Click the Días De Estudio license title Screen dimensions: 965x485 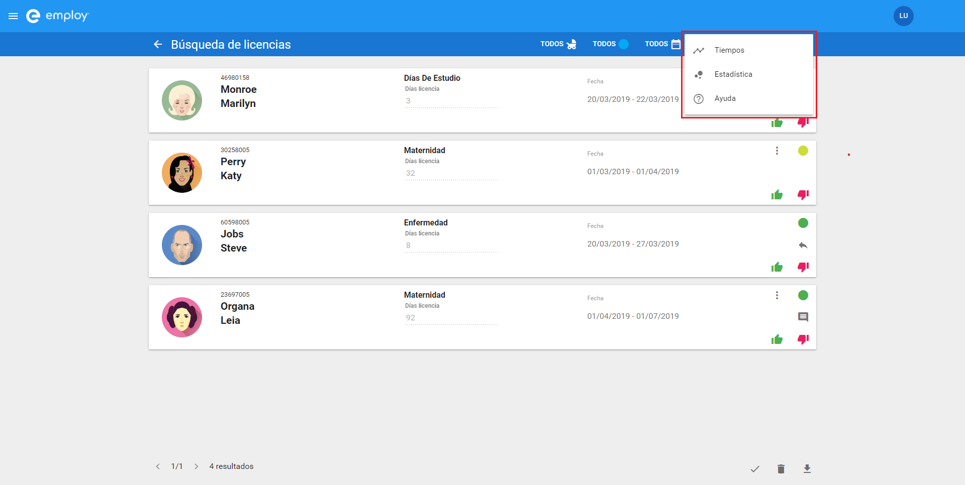pos(432,78)
